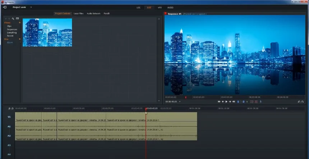309x159 pixels.
Task: Open the Pond5 tab
Action: [x=107, y=13]
